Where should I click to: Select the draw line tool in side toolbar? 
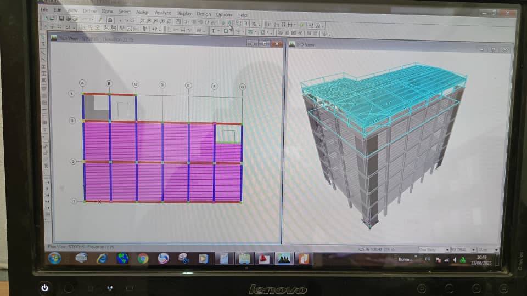44,53
